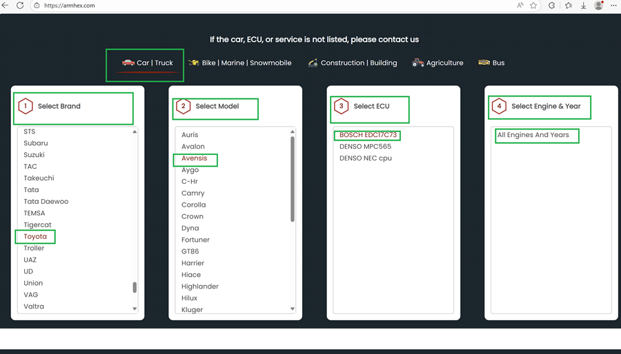The image size is (621, 354).
Task: Click browser refresh icon
Action: (20, 6)
